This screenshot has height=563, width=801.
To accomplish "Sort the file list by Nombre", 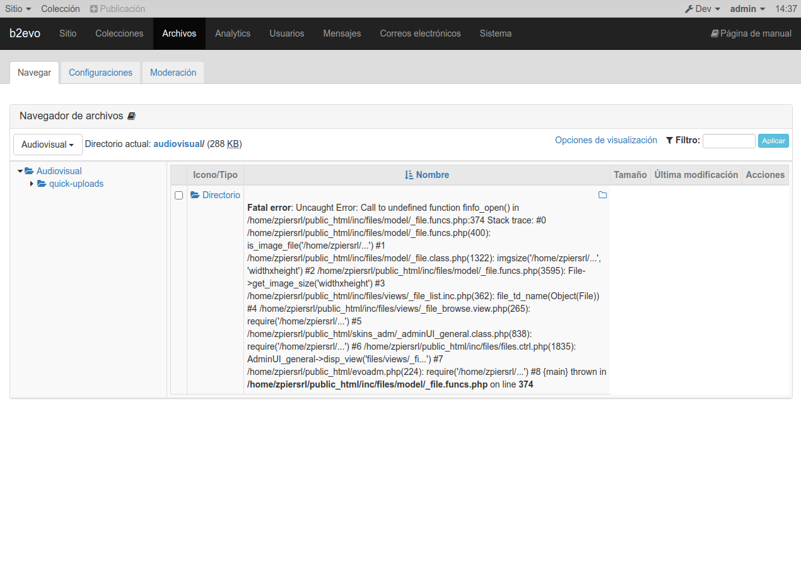I will [433, 175].
